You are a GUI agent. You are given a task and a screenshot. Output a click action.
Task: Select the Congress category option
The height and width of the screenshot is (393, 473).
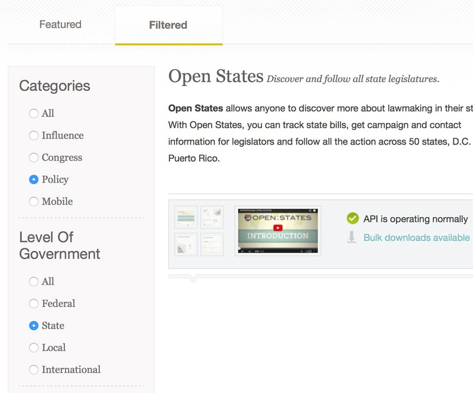coord(34,158)
